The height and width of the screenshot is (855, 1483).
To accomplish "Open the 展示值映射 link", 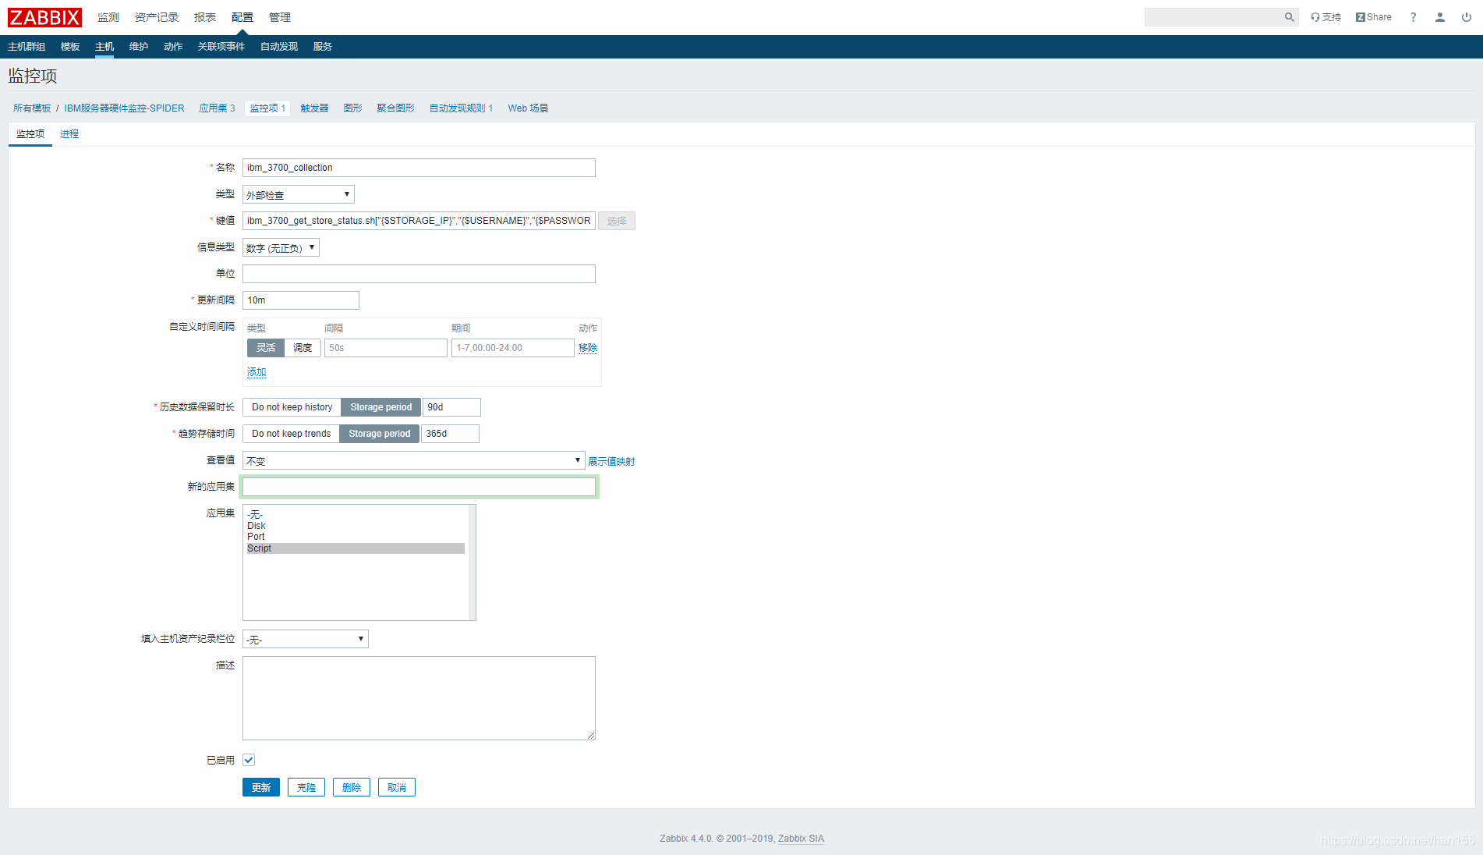I will tap(611, 461).
